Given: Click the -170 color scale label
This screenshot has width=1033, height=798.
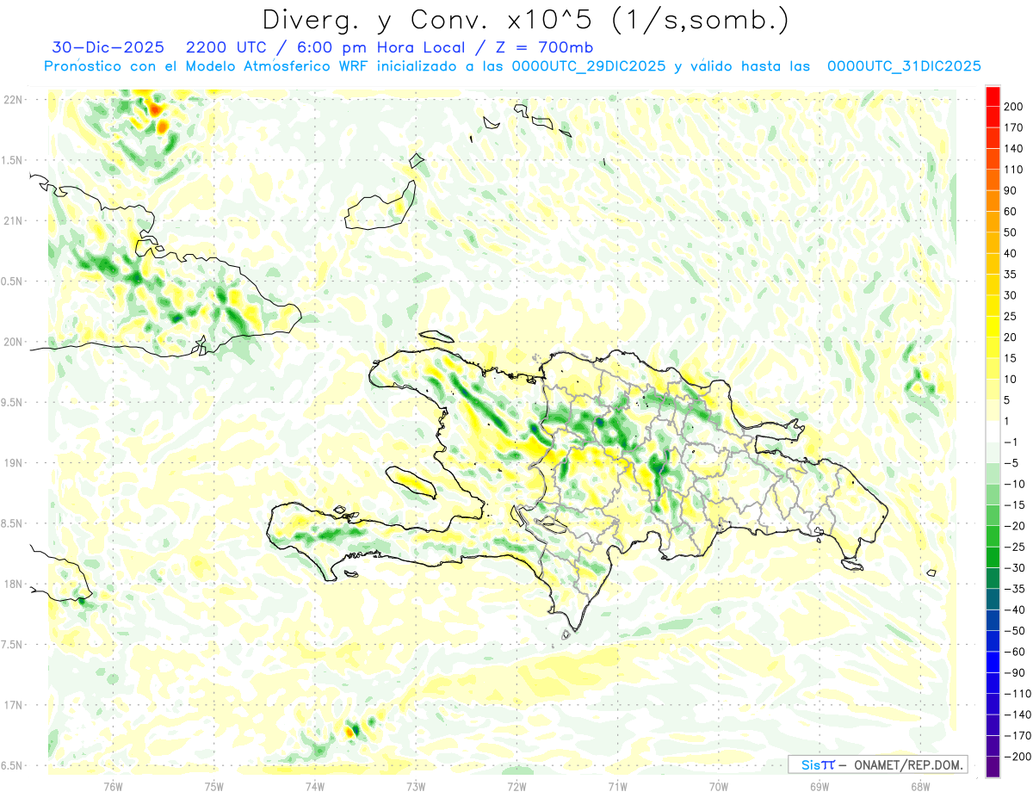Looking at the screenshot, I should (1017, 736).
